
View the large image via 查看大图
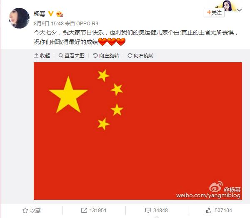(71, 56)
